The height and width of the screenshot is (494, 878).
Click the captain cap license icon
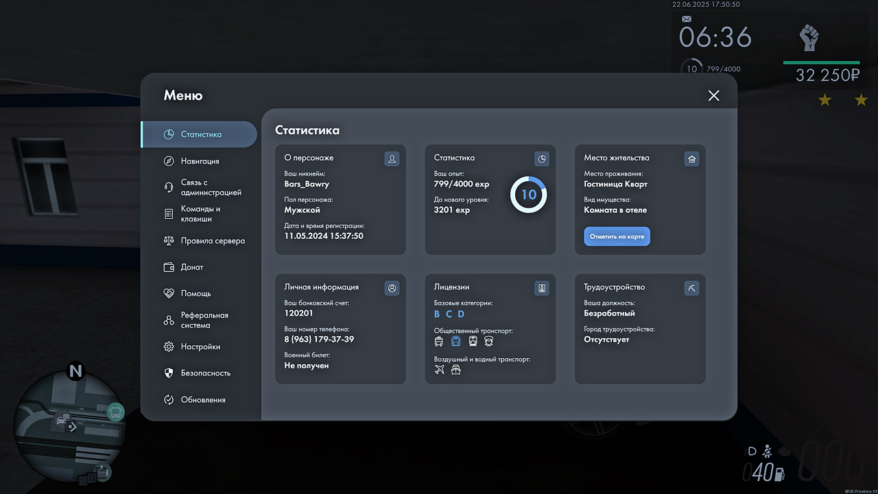[x=489, y=341]
